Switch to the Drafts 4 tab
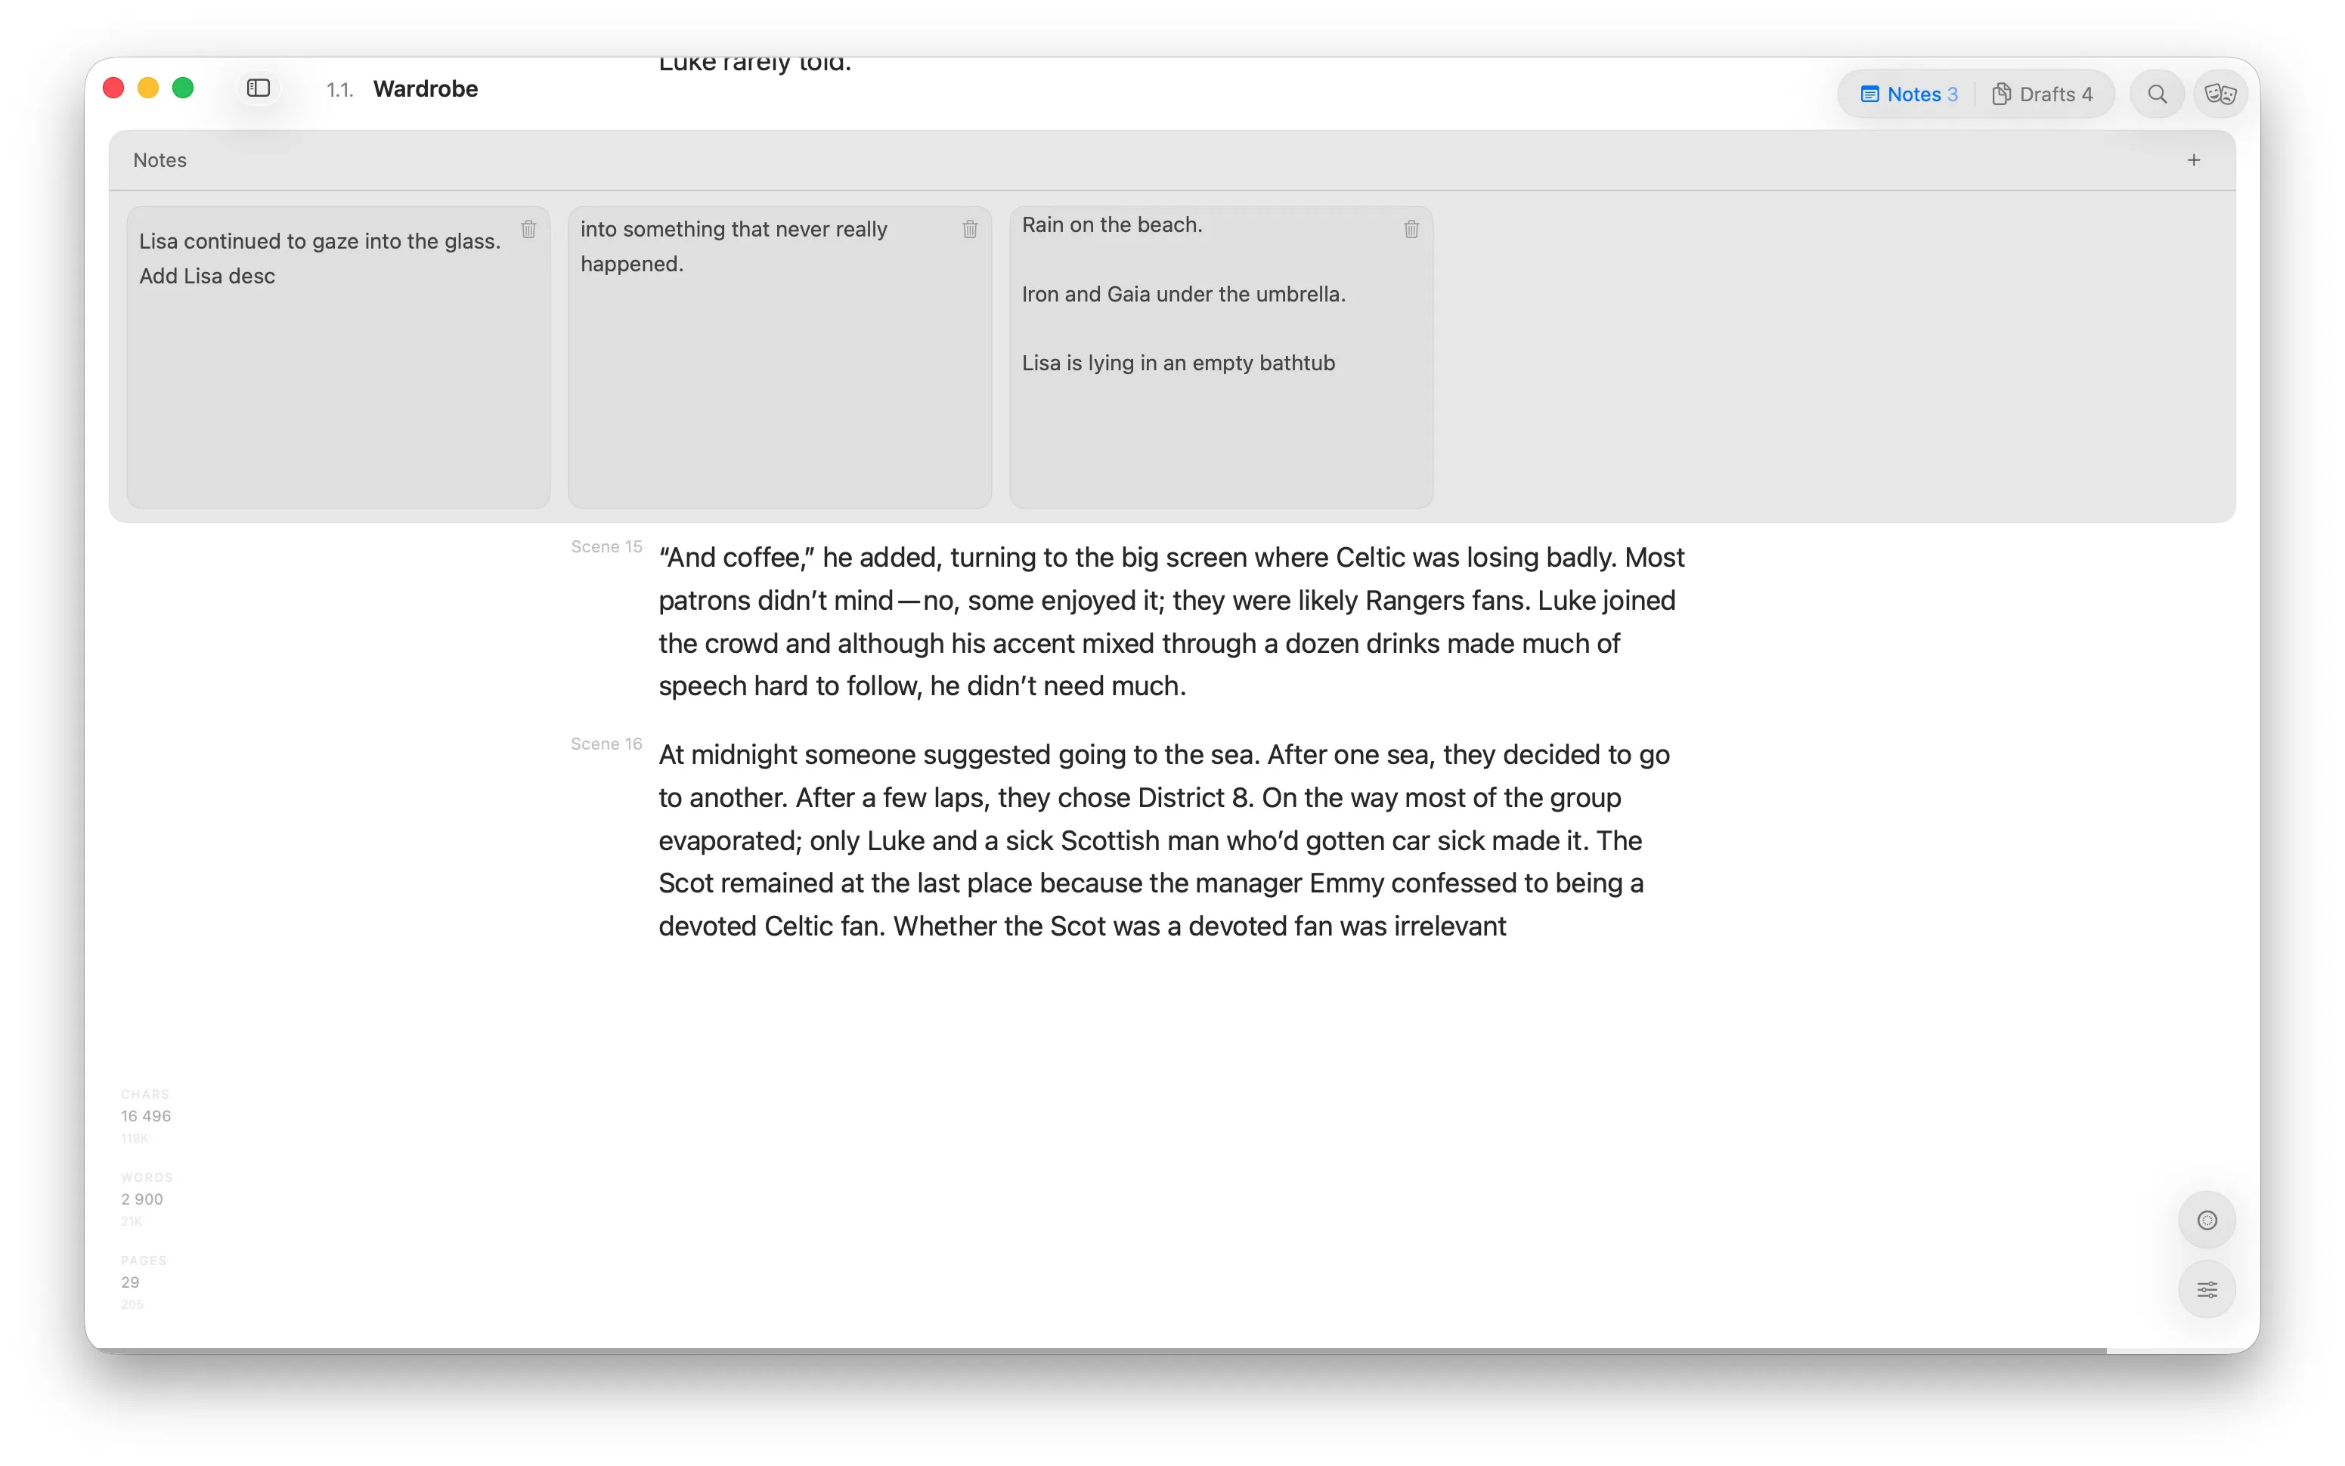 click(2041, 94)
